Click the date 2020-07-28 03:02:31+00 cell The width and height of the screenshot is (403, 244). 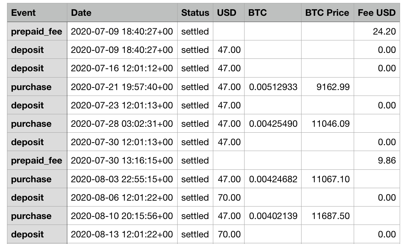(122, 123)
